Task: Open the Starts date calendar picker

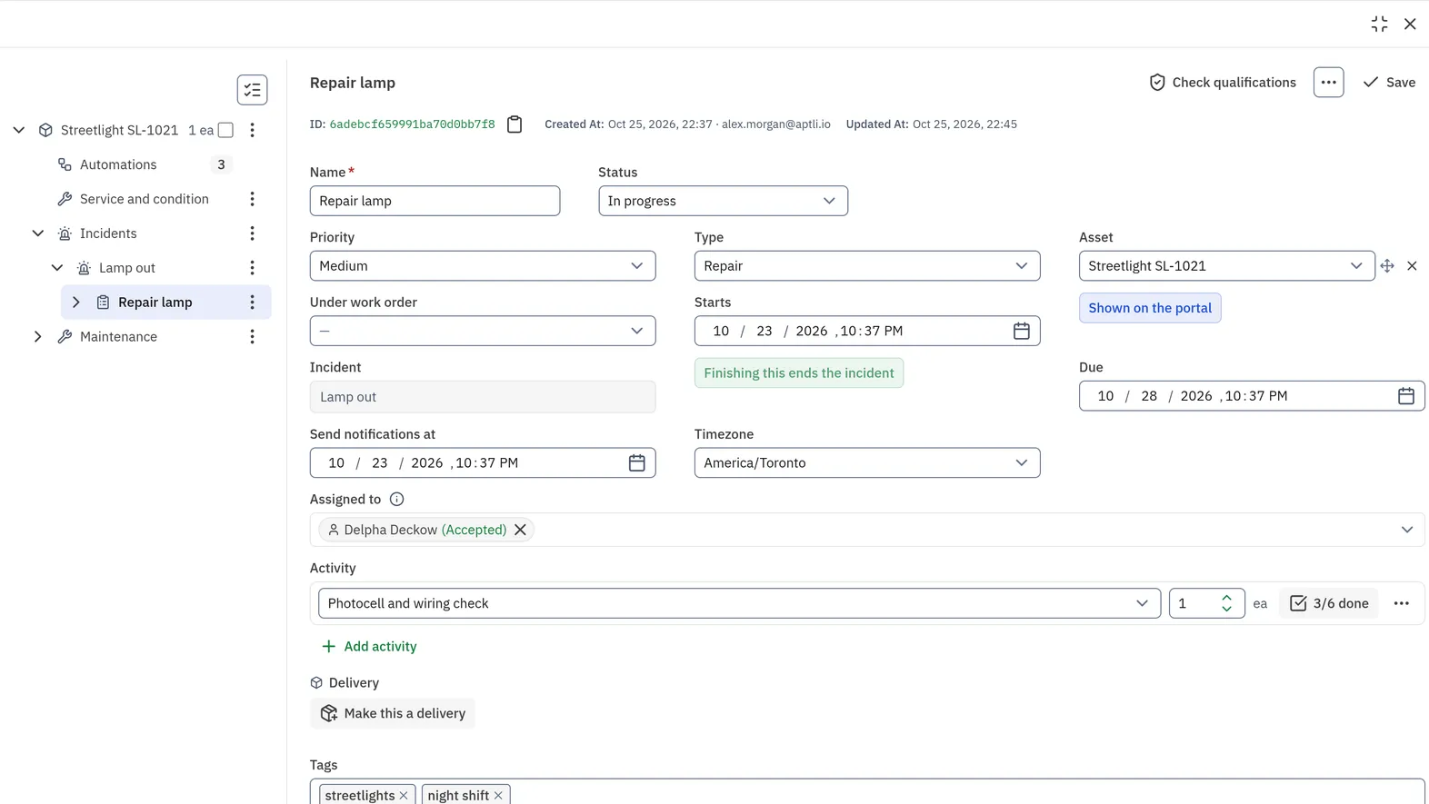Action: (1021, 331)
